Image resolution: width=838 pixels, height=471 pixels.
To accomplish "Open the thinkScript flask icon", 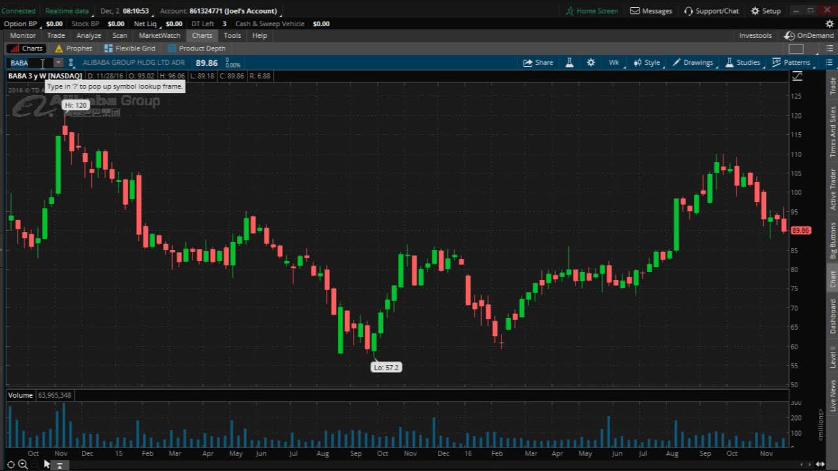I will (x=570, y=63).
